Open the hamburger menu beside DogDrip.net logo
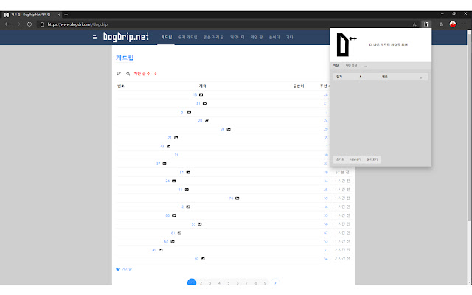The width and height of the screenshot is (472, 295). pos(95,38)
